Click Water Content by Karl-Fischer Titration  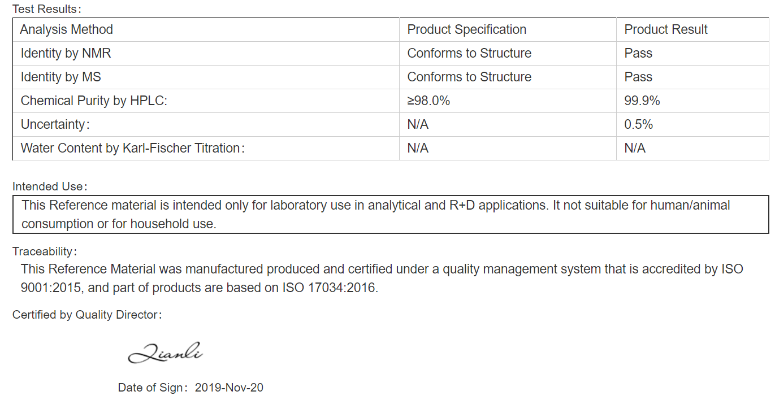tap(132, 148)
